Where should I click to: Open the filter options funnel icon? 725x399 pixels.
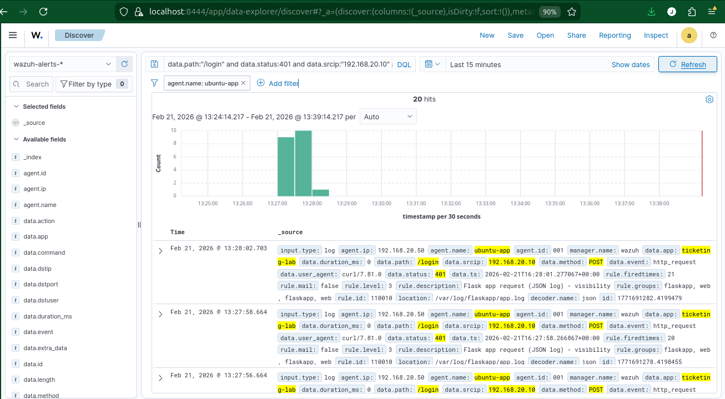(x=155, y=83)
